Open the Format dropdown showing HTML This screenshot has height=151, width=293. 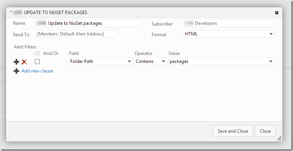230,34
